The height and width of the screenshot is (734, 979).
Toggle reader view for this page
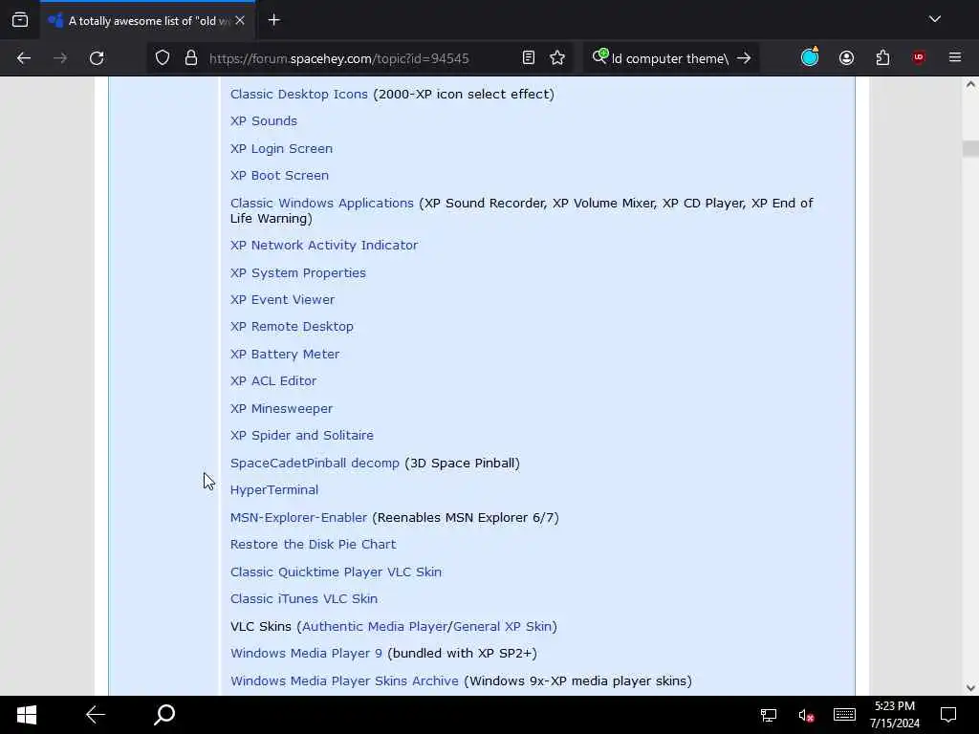tap(528, 58)
